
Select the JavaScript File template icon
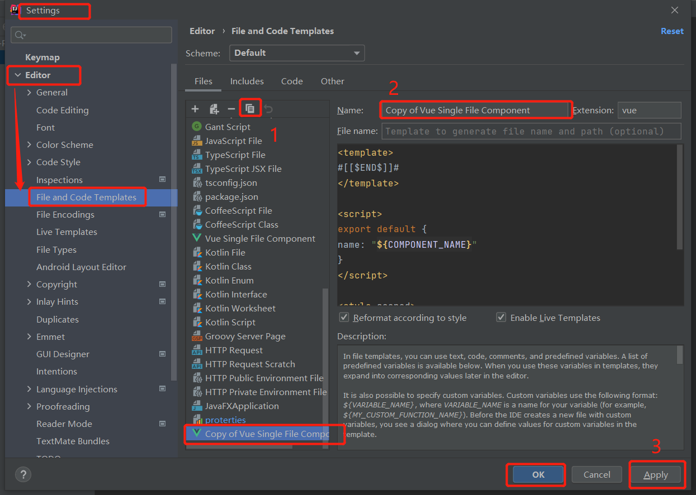tap(196, 141)
